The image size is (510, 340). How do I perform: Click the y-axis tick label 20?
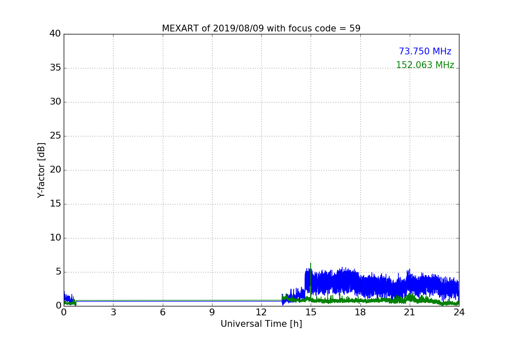point(55,170)
